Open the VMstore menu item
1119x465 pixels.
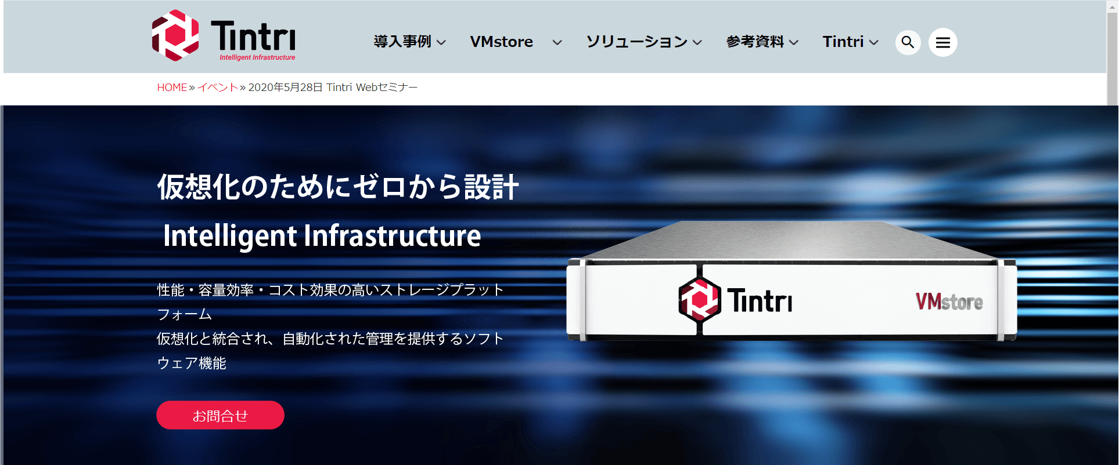coord(501,42)
